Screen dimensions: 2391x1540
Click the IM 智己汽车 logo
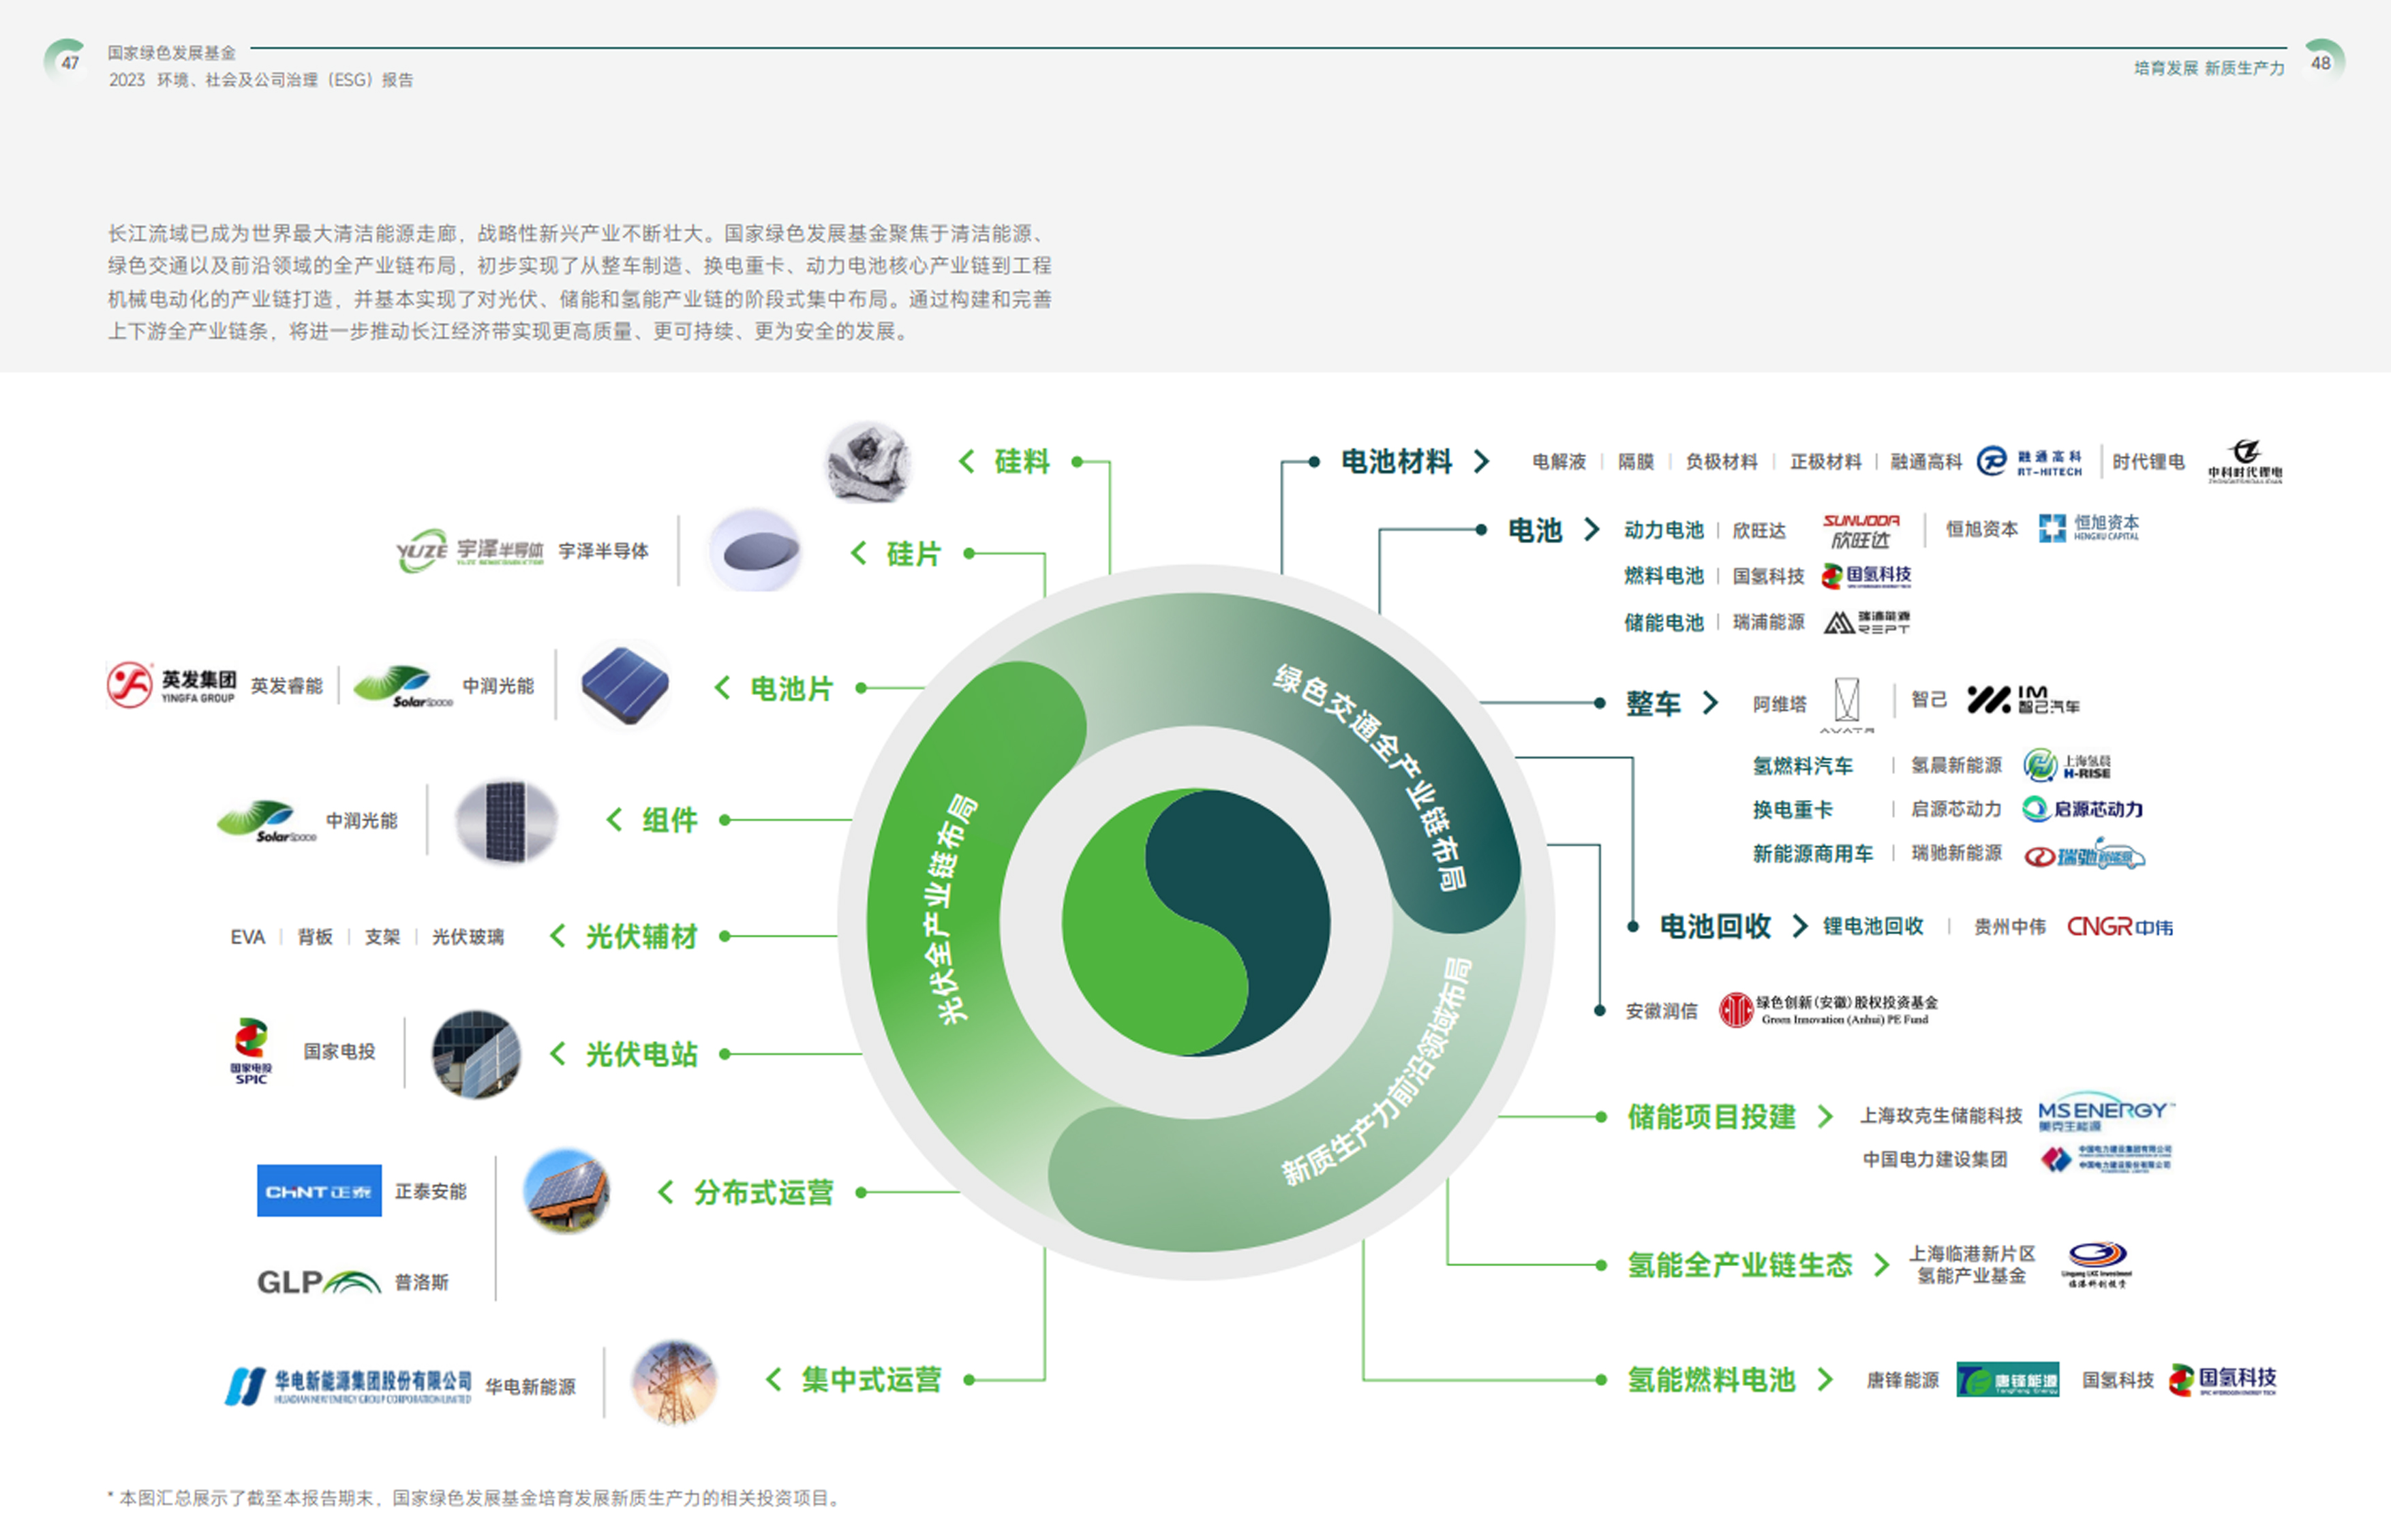[2023, 700]
